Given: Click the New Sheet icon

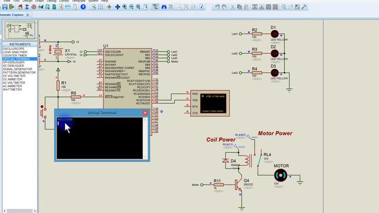Looking at the screenshot, I should (179, 7).
